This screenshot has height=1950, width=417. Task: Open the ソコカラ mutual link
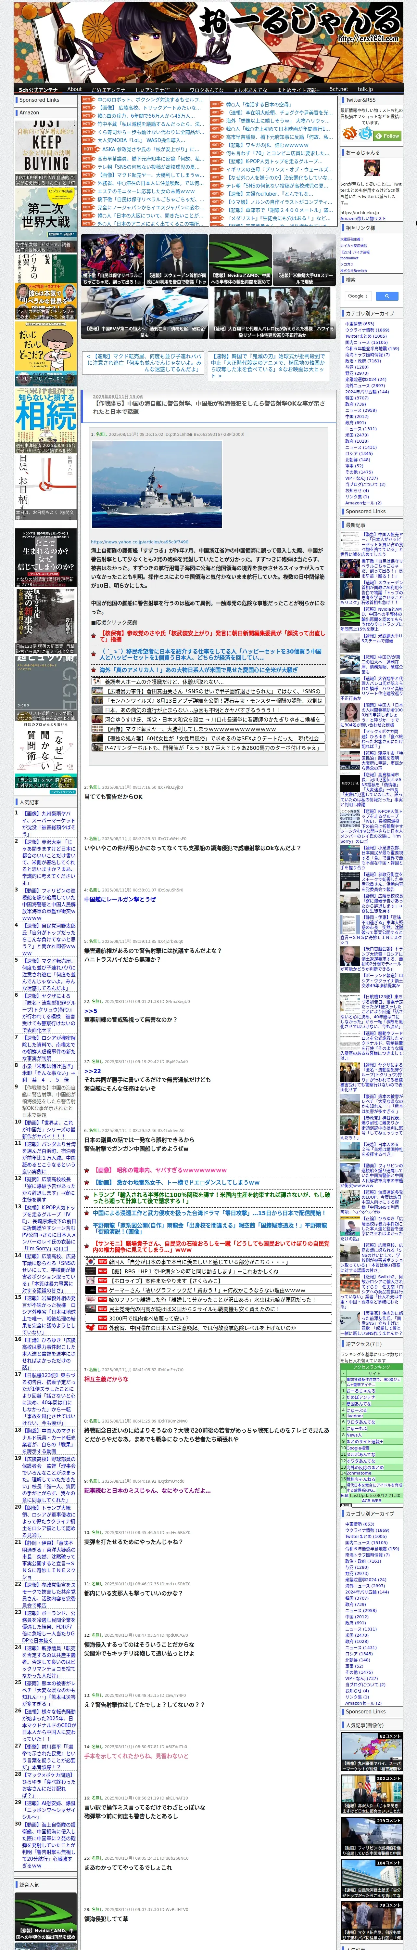click(x=347, y=264)
